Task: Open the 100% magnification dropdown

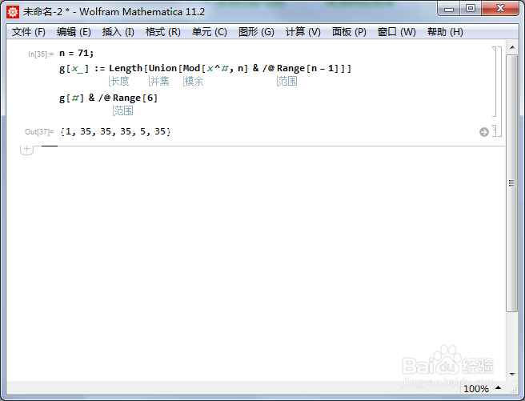Action: [x=482, y=389]
